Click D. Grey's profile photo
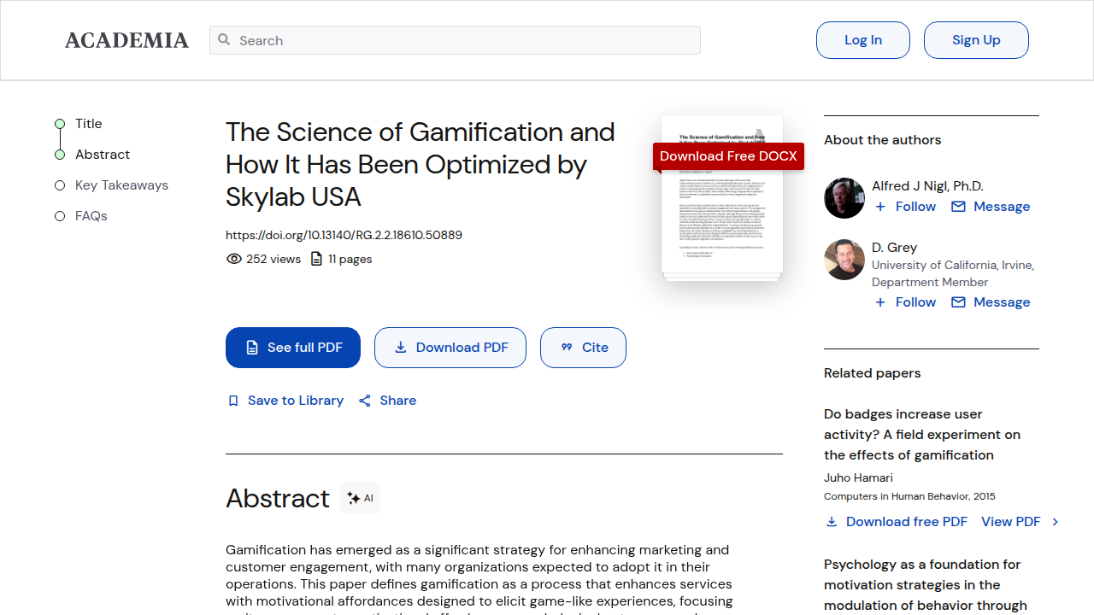 coord(844,260)
